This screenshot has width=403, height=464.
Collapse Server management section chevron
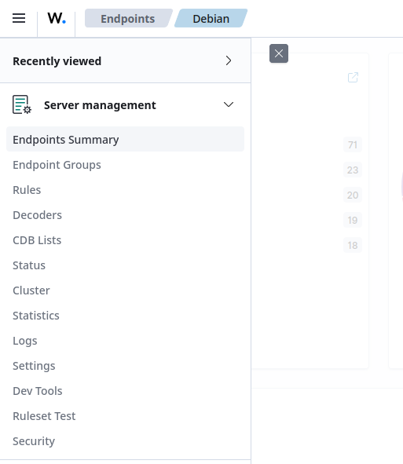[x=229, y=104]
